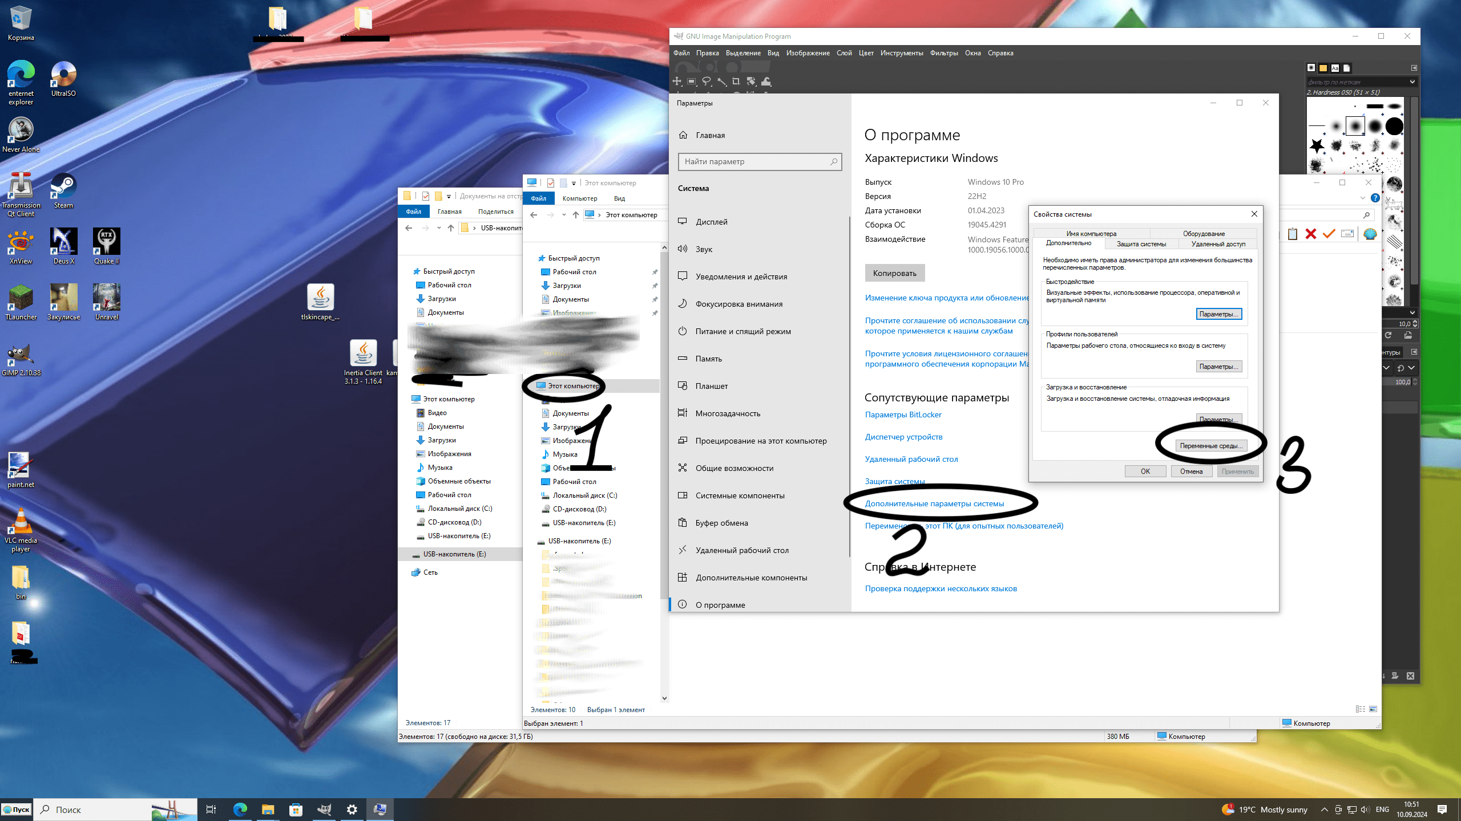Pick the black star brush thumbnail
The width and height of the screenshot is (1461, 821).
coord(1317,146)
